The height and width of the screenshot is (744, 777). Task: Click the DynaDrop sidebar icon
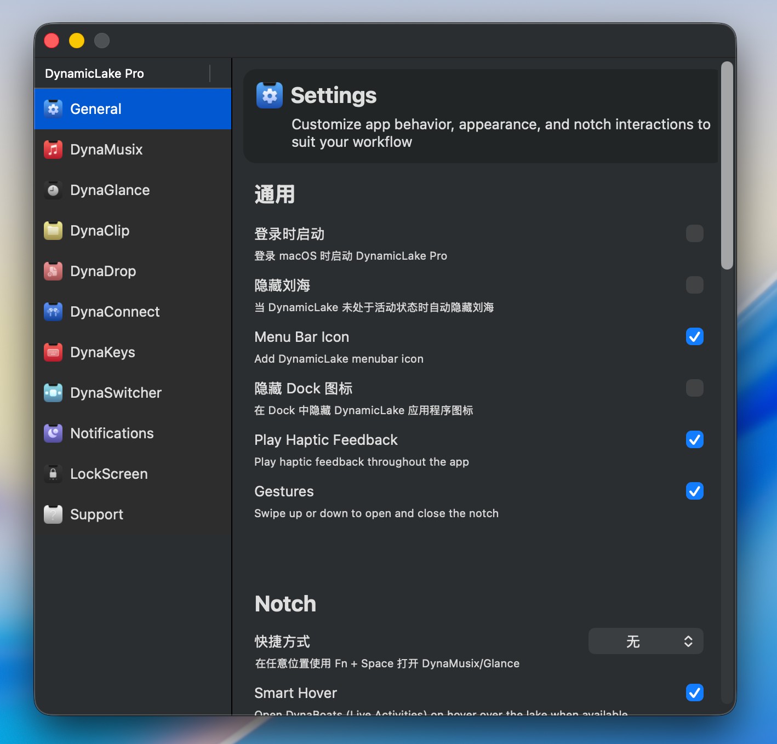coord(53,271)
